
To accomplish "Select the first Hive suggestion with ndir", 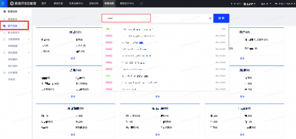I will coord(164,29).
